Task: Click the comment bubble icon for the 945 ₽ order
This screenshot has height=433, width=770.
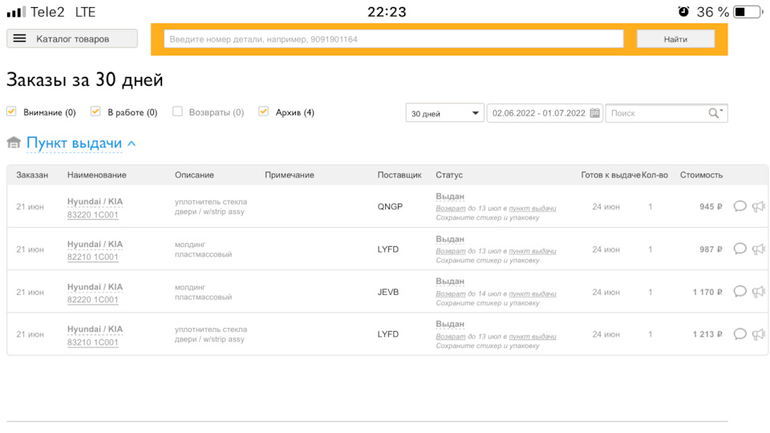Action: (740, 206)
